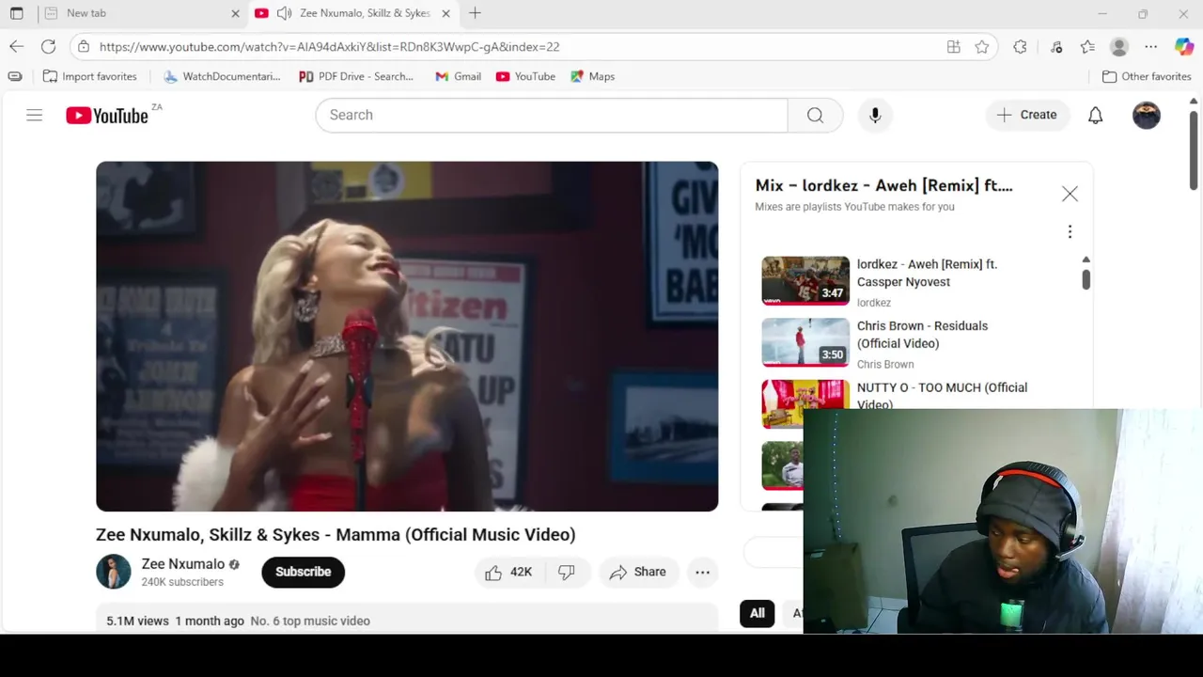
Task: Open the YouTube guide hamburger menu
Action: click(x=35, y=115)
